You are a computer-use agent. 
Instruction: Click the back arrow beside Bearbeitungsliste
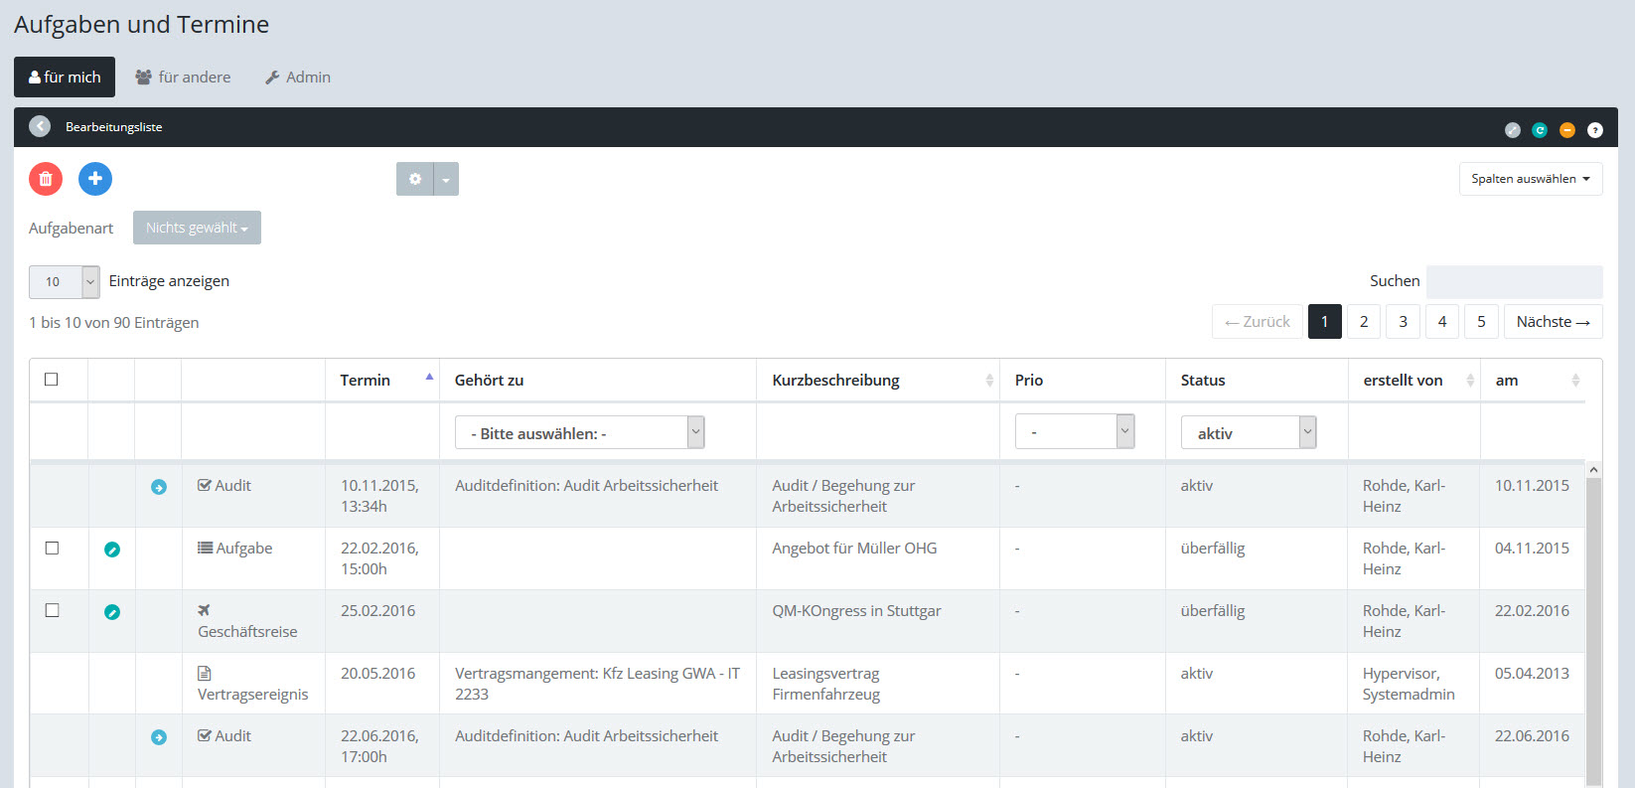pos(40,126)
